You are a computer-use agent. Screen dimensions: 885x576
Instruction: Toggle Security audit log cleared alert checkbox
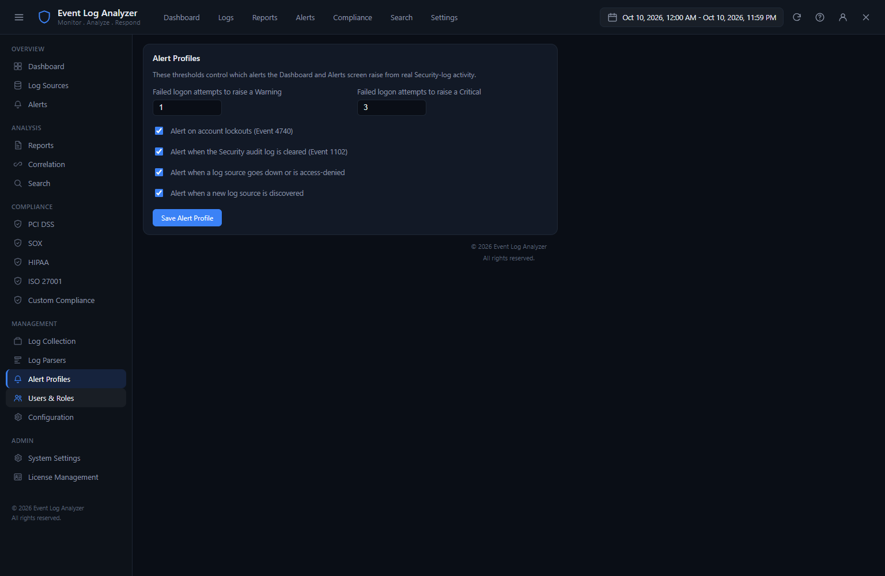tap(159, 151)
